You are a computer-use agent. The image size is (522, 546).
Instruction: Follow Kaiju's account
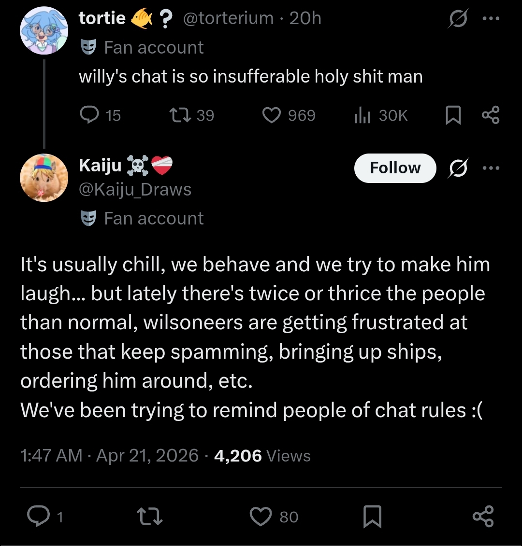click(x=395, y=168)
